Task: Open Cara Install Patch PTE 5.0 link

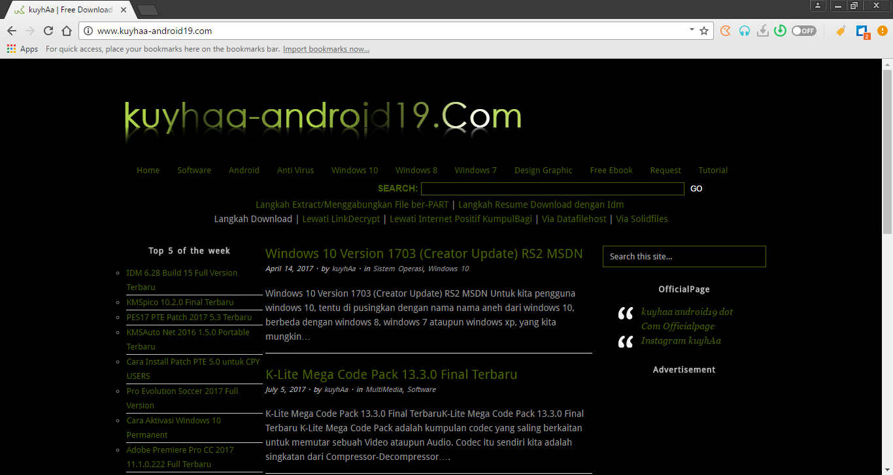Action: [x=193, y=369]
